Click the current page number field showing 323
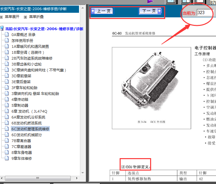 pos(205,13)
